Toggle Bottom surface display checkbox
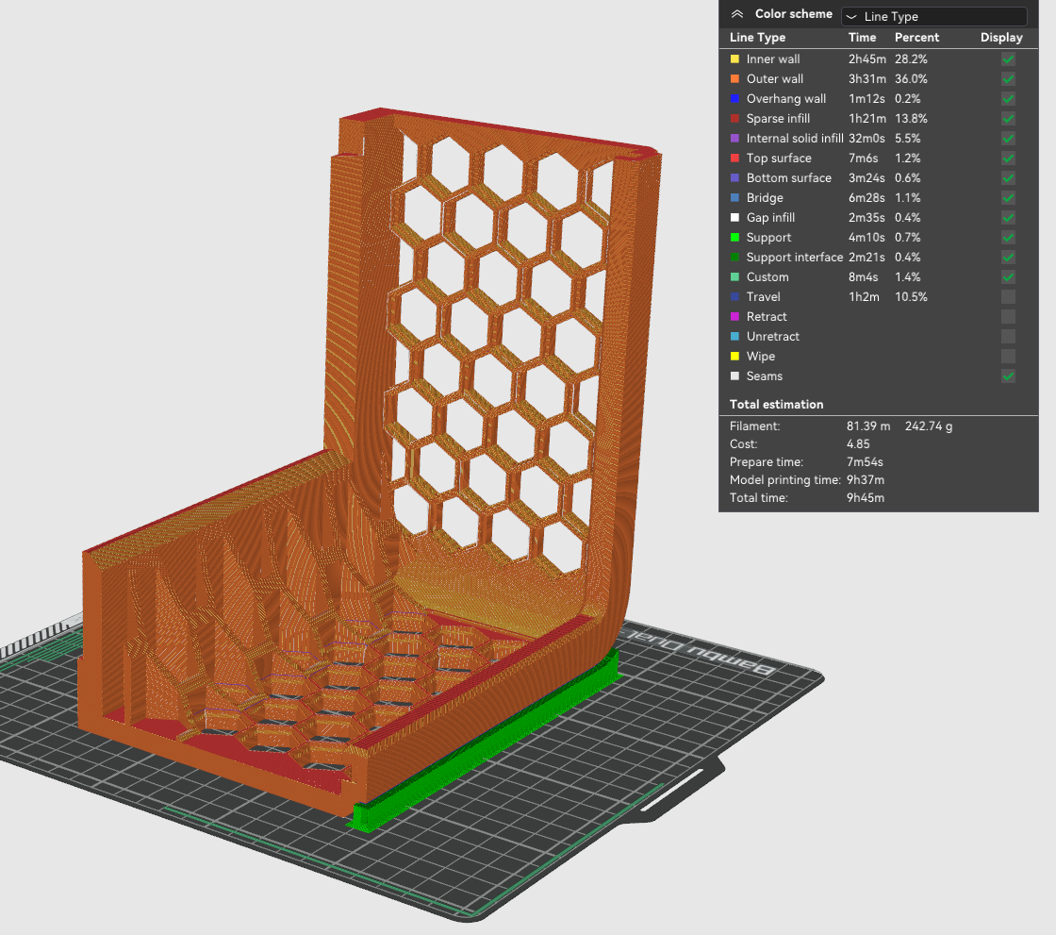This screenshot has height=935, width=1056. point(1008,178)
